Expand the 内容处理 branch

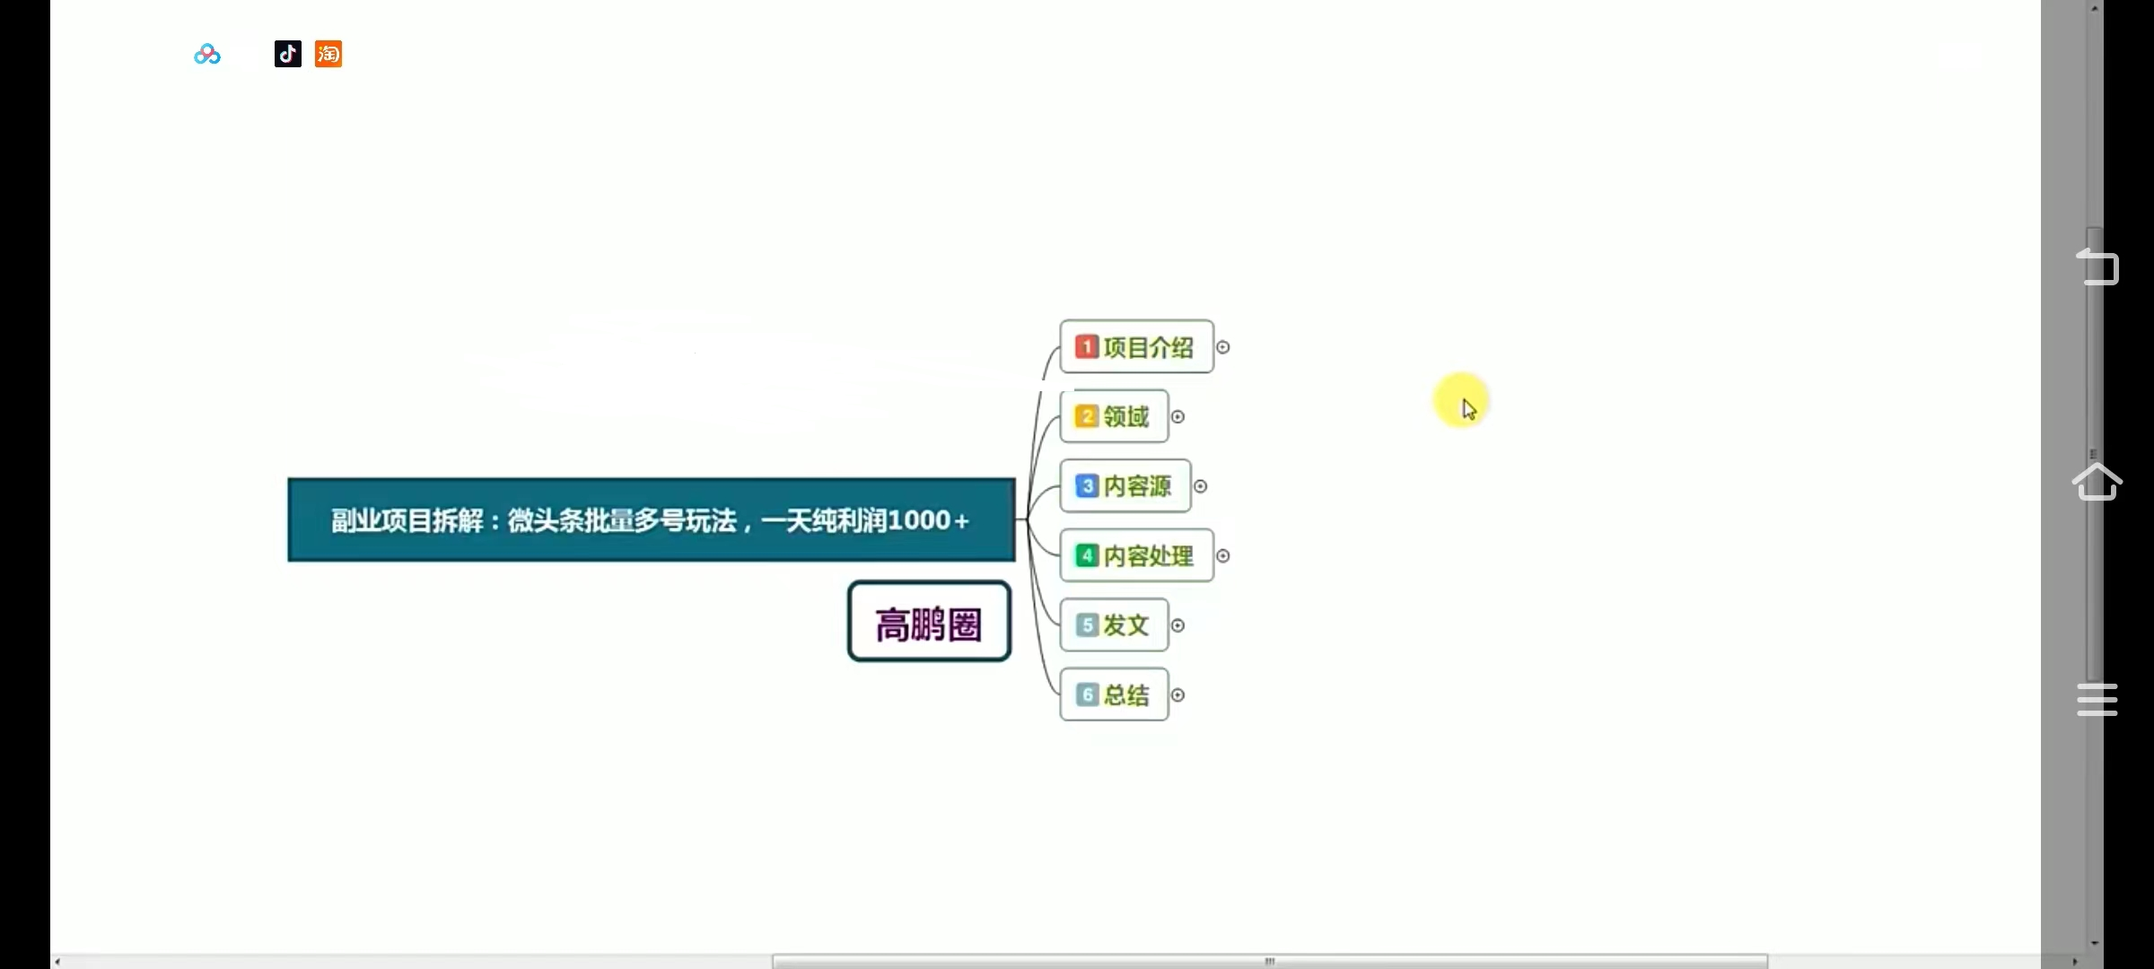click(1222, 555)
